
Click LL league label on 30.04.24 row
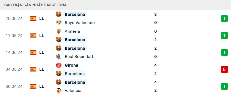[42, 87]
